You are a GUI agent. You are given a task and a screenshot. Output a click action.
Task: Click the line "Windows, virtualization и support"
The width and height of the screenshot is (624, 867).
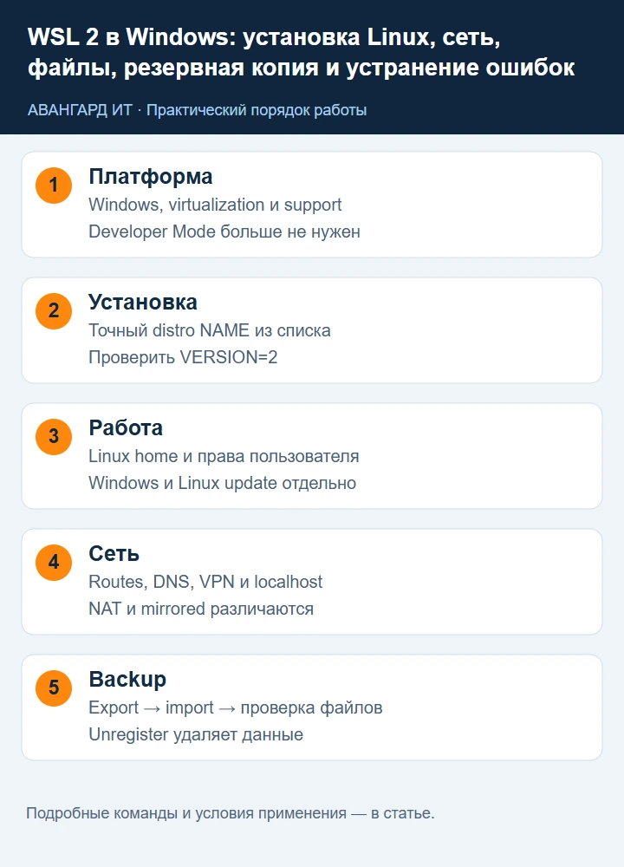tap(215, 205)
